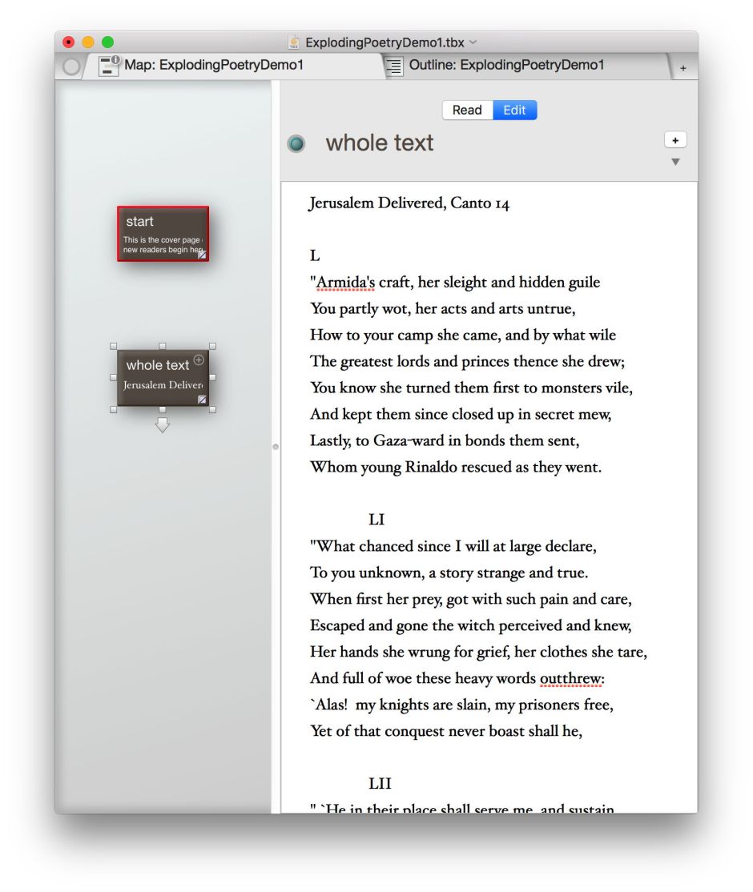
Task: Click the teal note badge beside the title
Action: pos(296,144)
